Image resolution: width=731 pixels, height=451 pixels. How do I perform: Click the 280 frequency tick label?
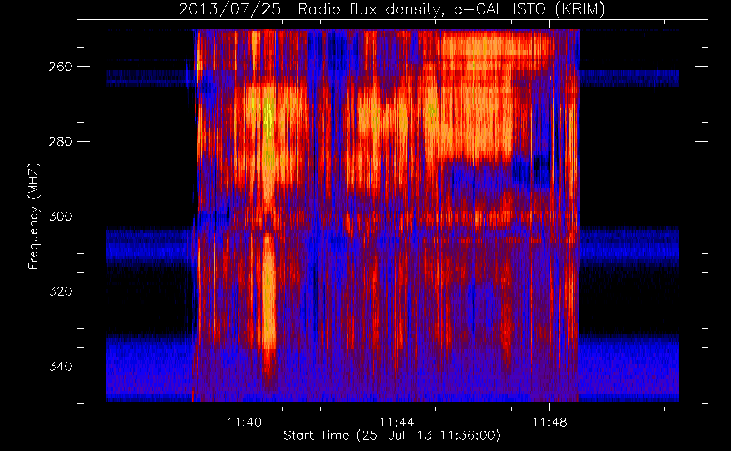coord(60,142)
